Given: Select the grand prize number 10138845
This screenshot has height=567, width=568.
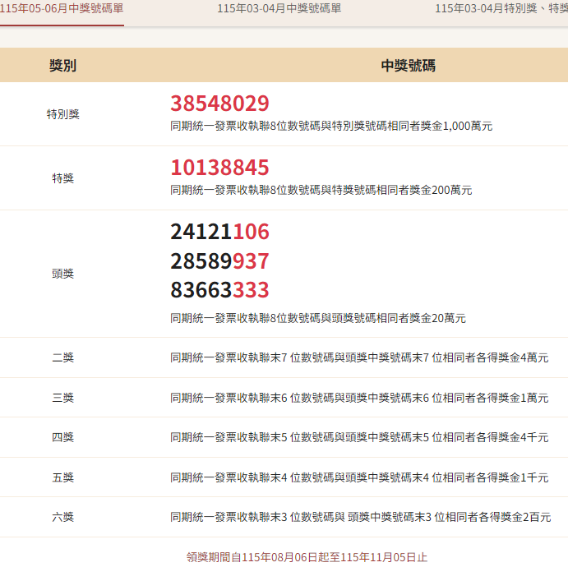Looking at the screenshot, I should coord(219,168).
